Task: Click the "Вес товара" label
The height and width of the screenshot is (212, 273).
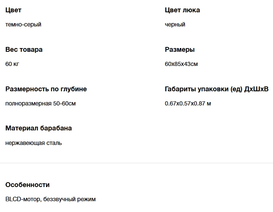Action: pyautogui.click(x=24, y=50)
